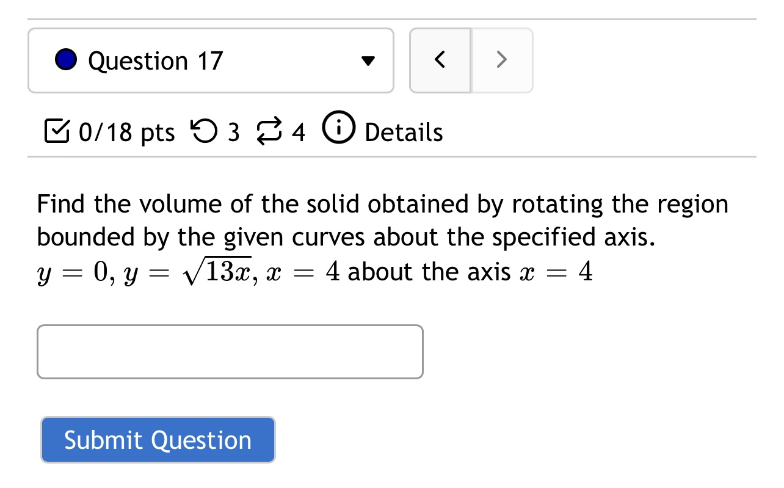Viewport: 784px width, 488px height.
Task: Click the Question 17 label text
Action: pyautogui.click(x=156, y=60)
